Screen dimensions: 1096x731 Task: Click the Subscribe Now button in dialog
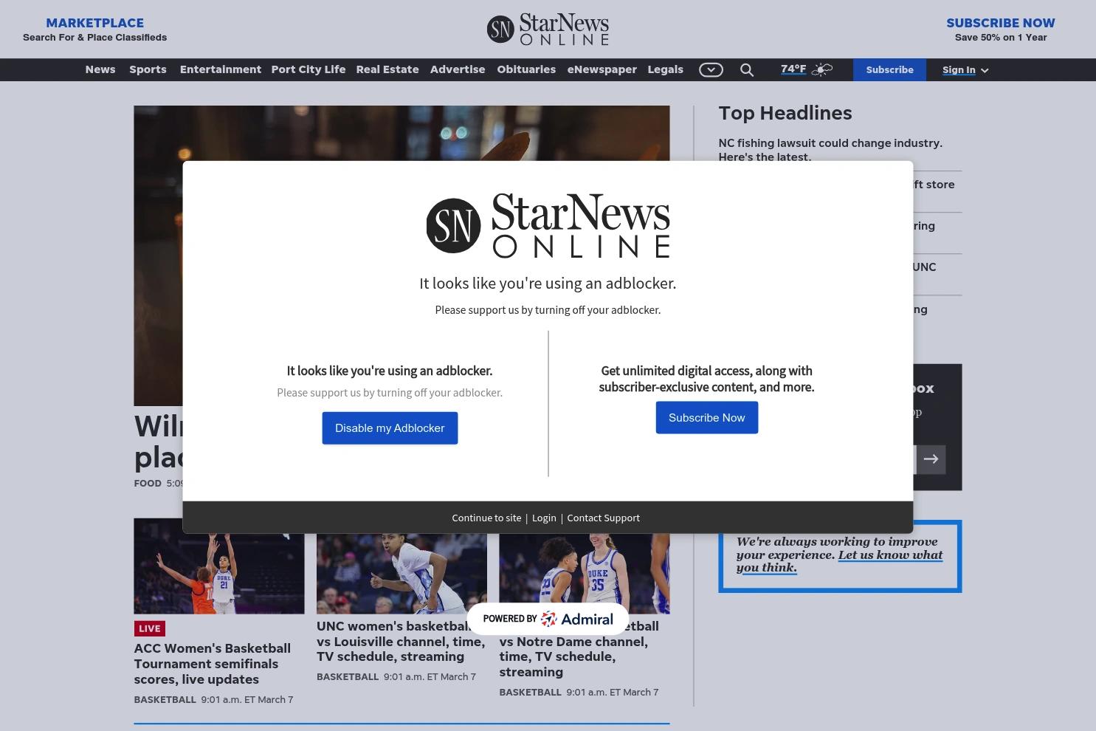[707, 418]
